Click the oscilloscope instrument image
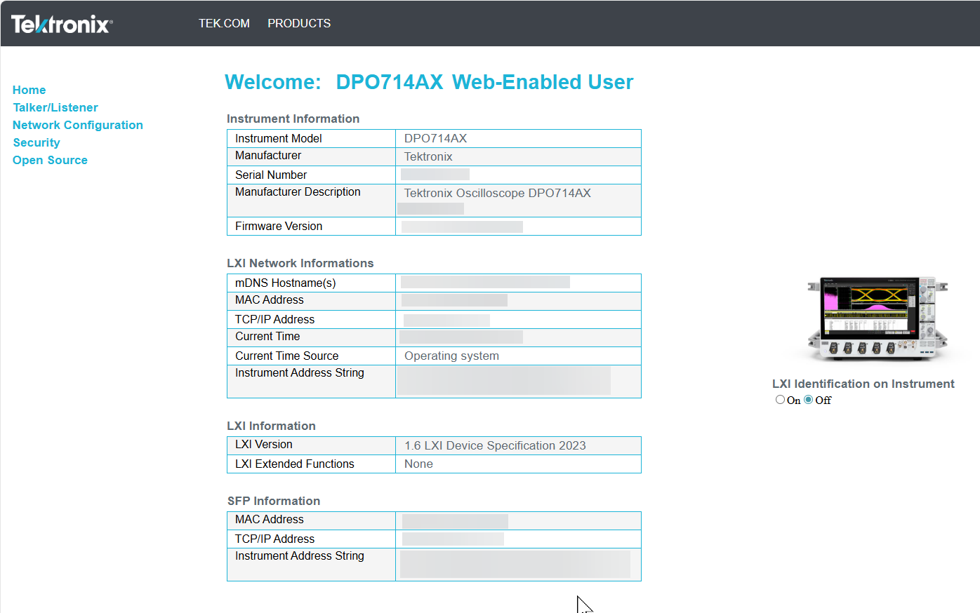This screenshot has width=980, height=613. (878, 318)
